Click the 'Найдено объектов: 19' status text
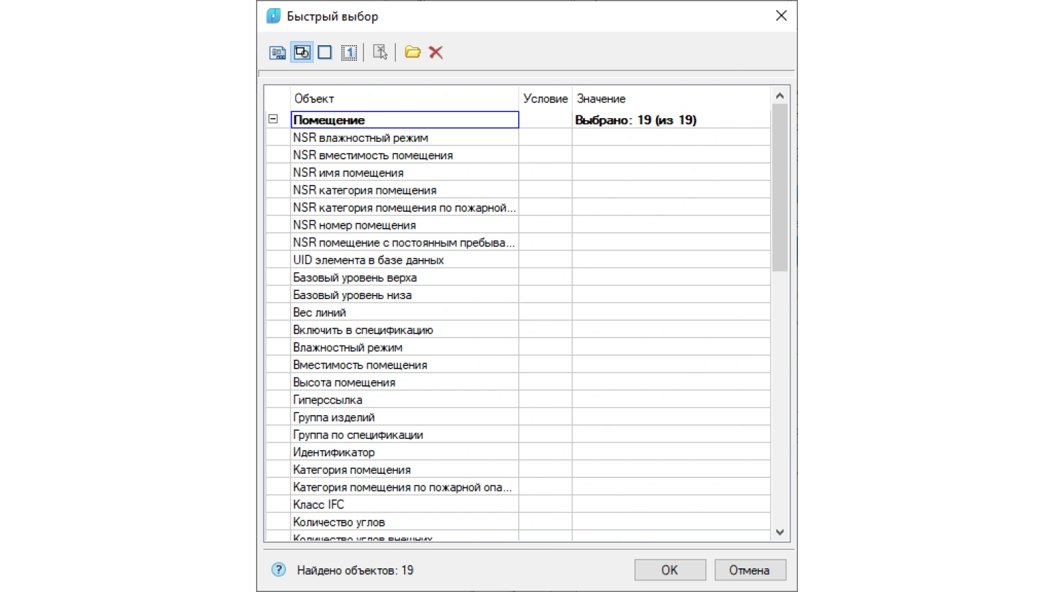The width and height of the screenshot is (1054, 592). (x=355, y=570)
